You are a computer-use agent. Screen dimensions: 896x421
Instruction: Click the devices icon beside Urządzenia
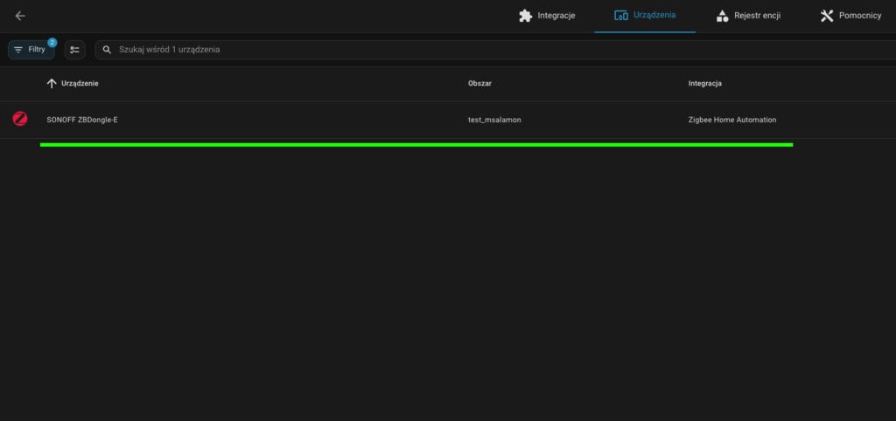point(621,16)
